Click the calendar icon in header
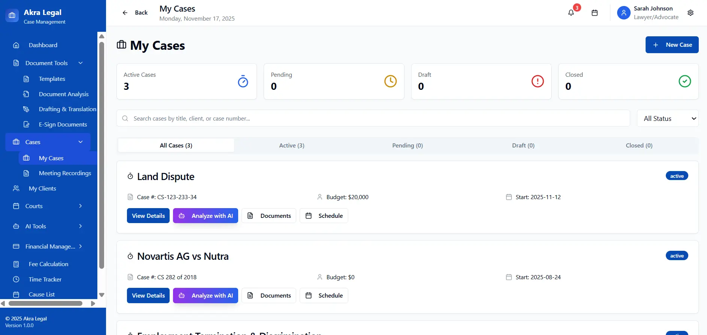Screen dimensions: 707x335 pos(594,13)
